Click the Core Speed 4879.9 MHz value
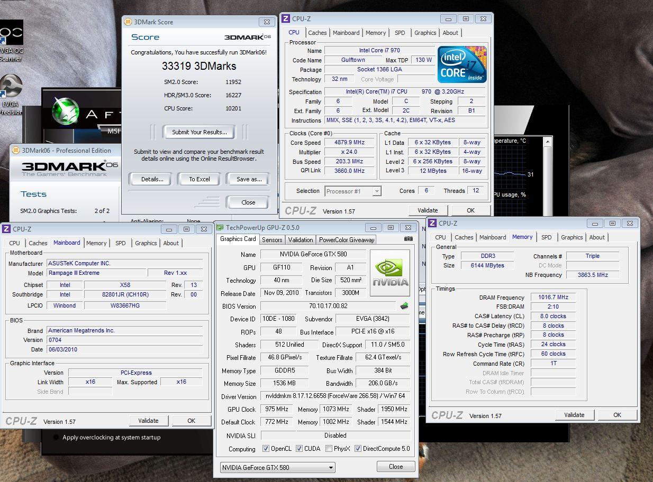 (349, 143)
